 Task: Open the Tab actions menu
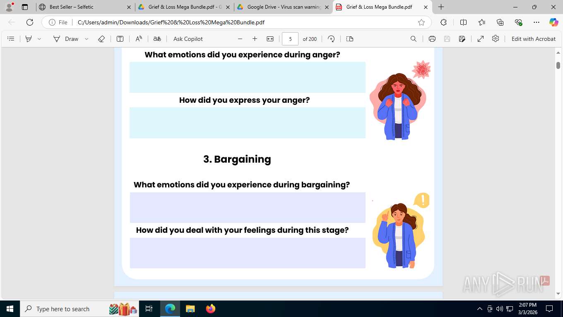[x=25, y=7]
